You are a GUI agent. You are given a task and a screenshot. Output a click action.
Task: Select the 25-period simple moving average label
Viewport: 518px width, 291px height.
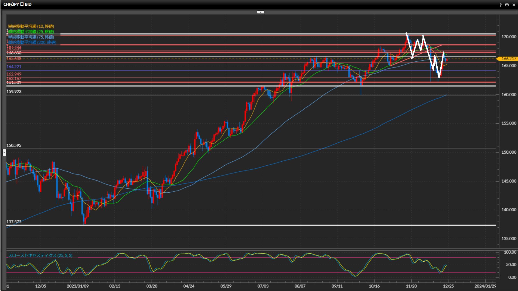pos(31,32)
